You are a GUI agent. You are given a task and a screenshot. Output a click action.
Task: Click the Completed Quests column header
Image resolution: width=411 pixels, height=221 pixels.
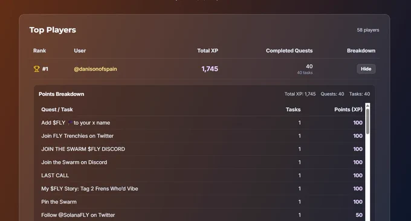pos(289,51)
